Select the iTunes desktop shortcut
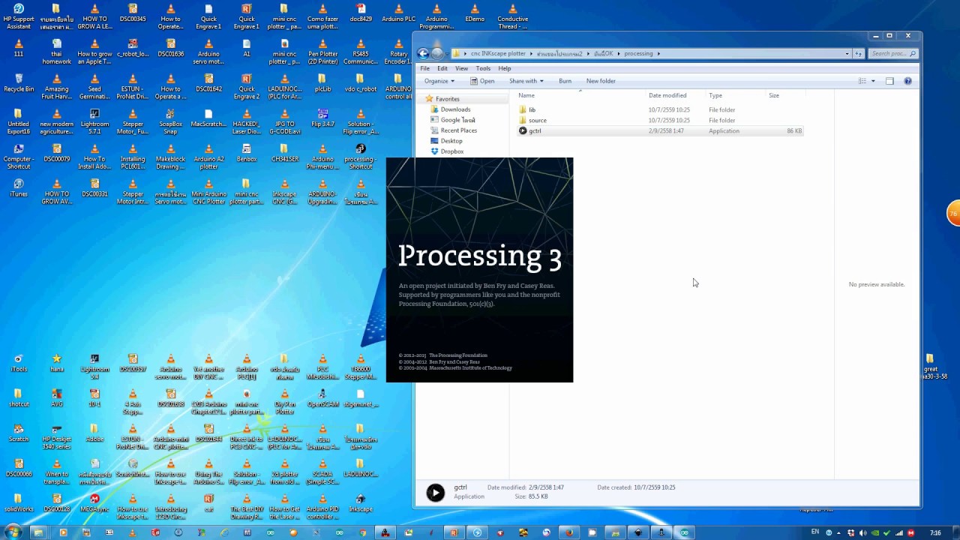This screenshot has height=540, width=960. 19,187
